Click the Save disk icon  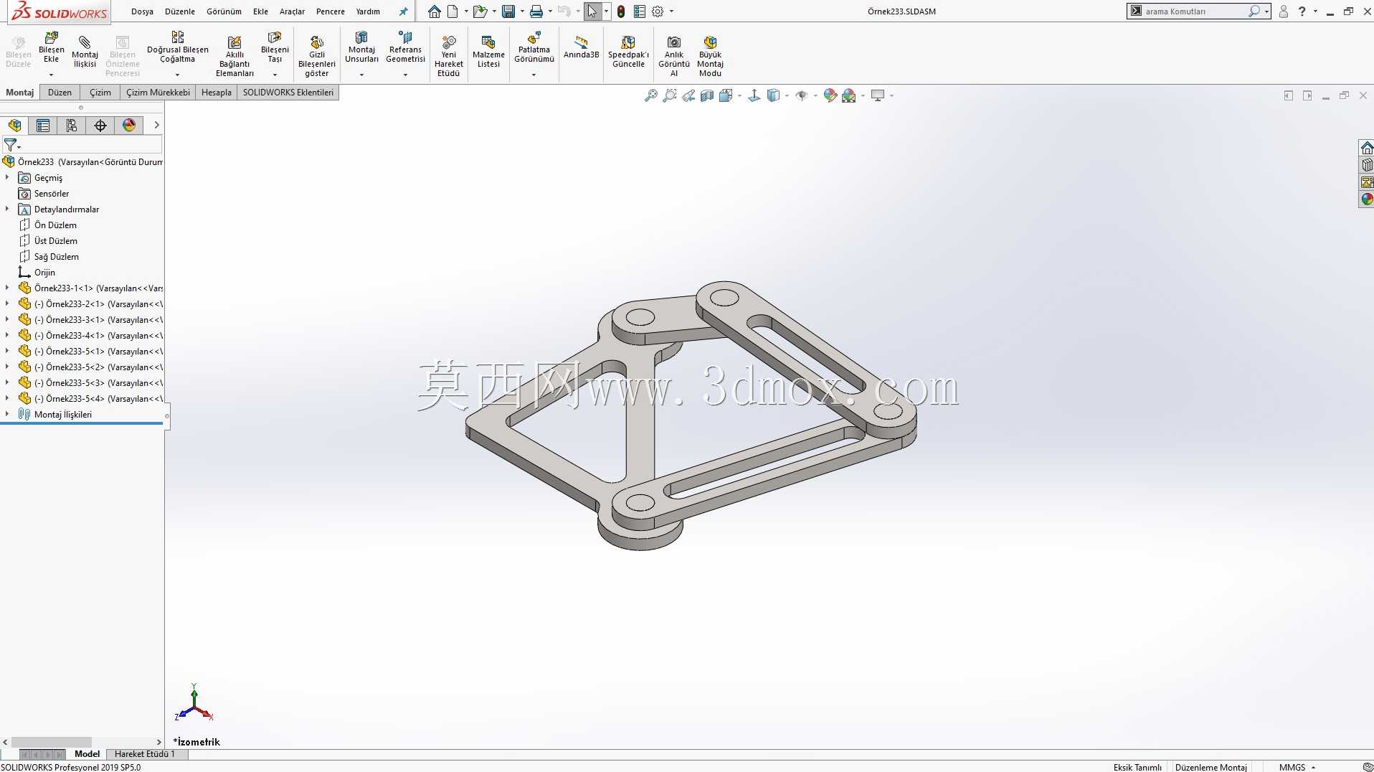click(x=508, y=11)
